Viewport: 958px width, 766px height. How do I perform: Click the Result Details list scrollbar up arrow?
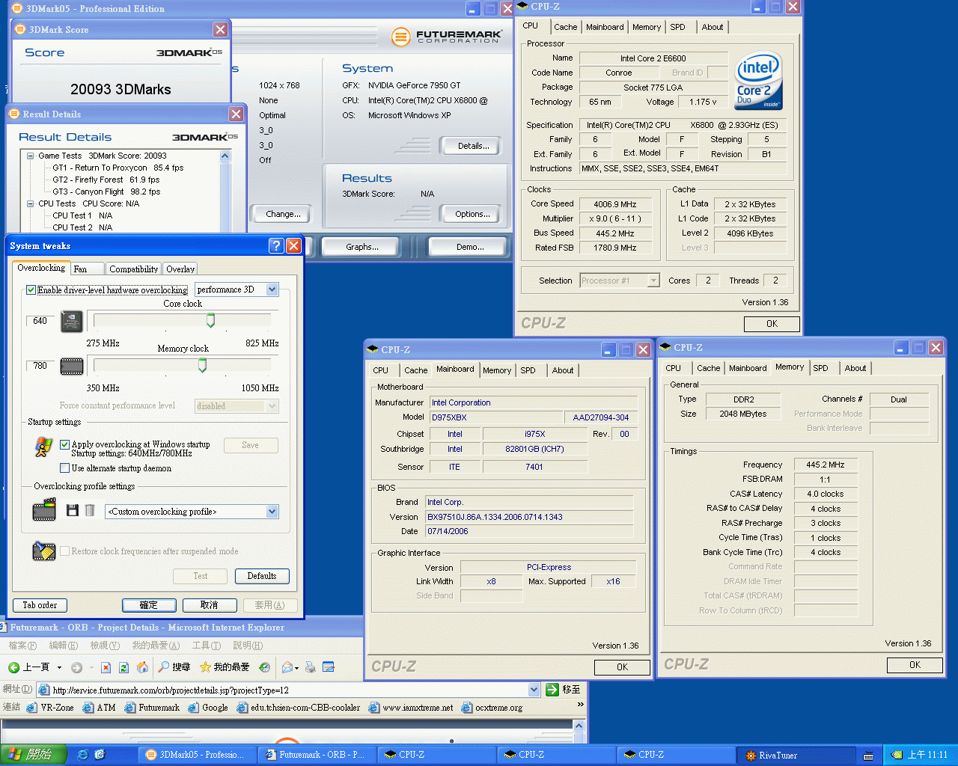[x=225, y=156]
